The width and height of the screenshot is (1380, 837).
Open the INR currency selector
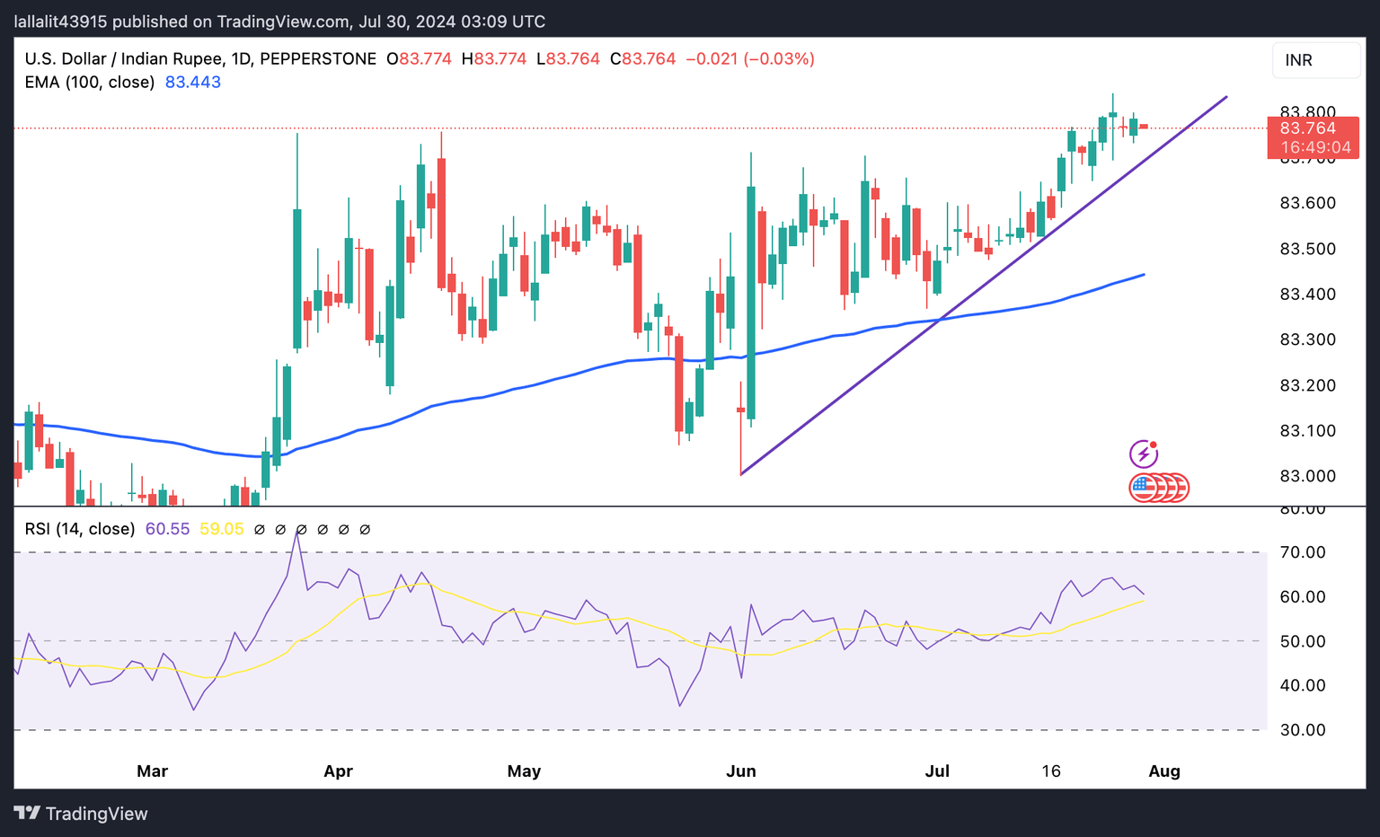point(1315,60)
